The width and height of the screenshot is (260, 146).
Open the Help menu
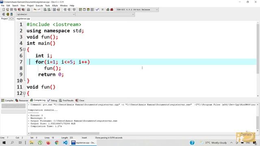[72, 6]
